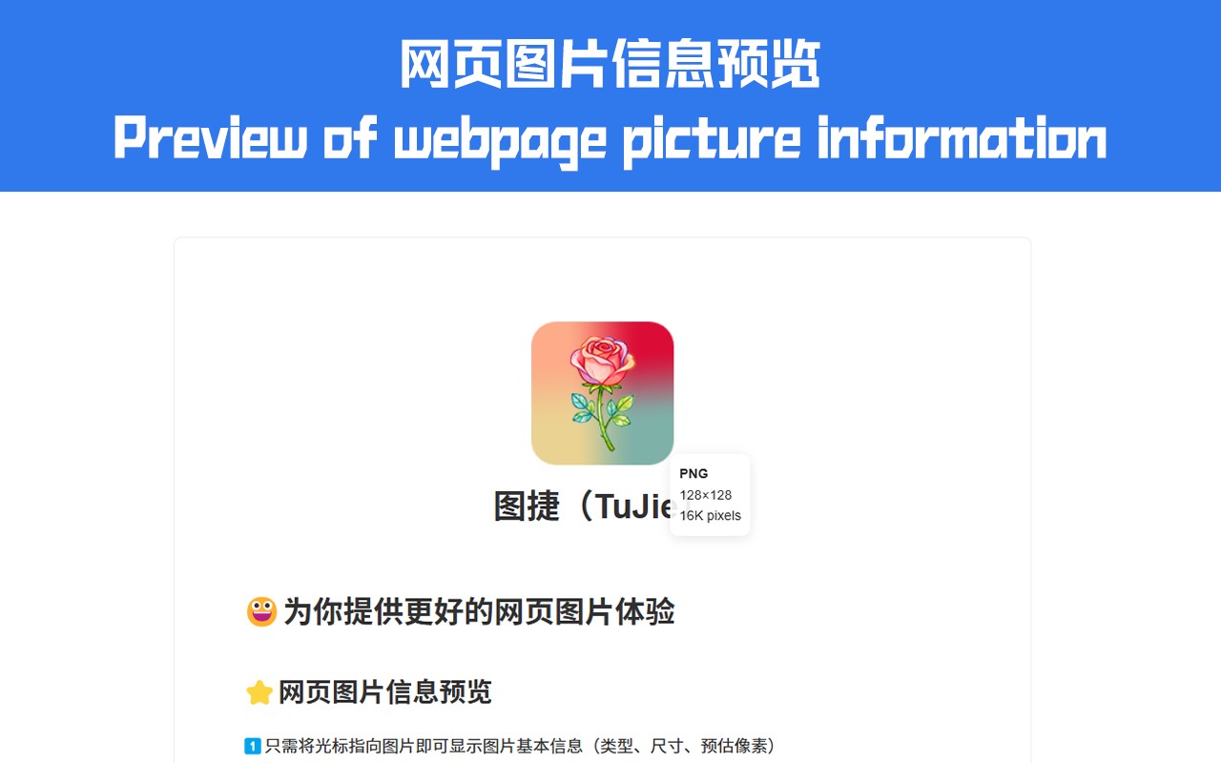Click the 为你提供更好的网页图片体验 heading
Viewport: 1221px width, 763px height.
click(x=479, y=611)
